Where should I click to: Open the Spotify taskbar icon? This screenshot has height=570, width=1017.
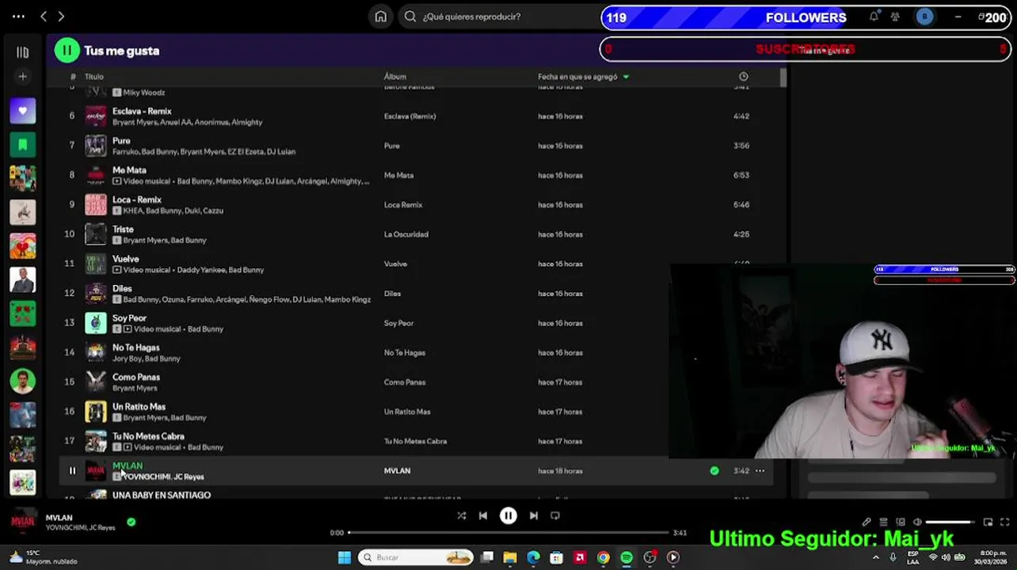click(627, 557)
